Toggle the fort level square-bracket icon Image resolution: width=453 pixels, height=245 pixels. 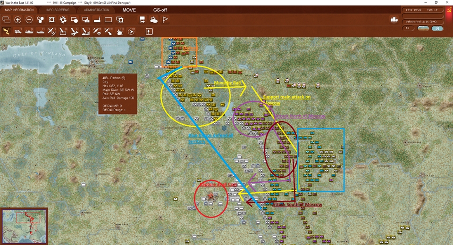coord(52,20)
